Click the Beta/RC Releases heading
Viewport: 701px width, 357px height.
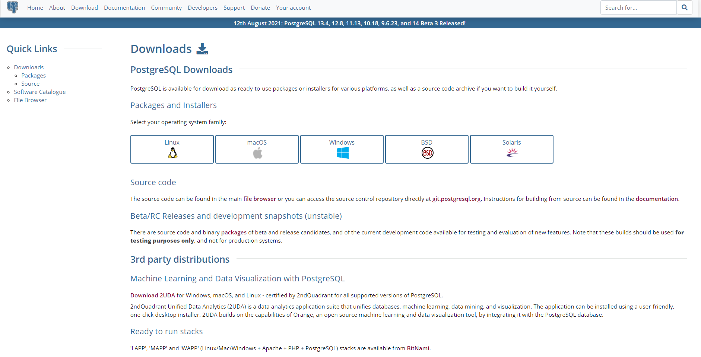[x=236, y=216]
